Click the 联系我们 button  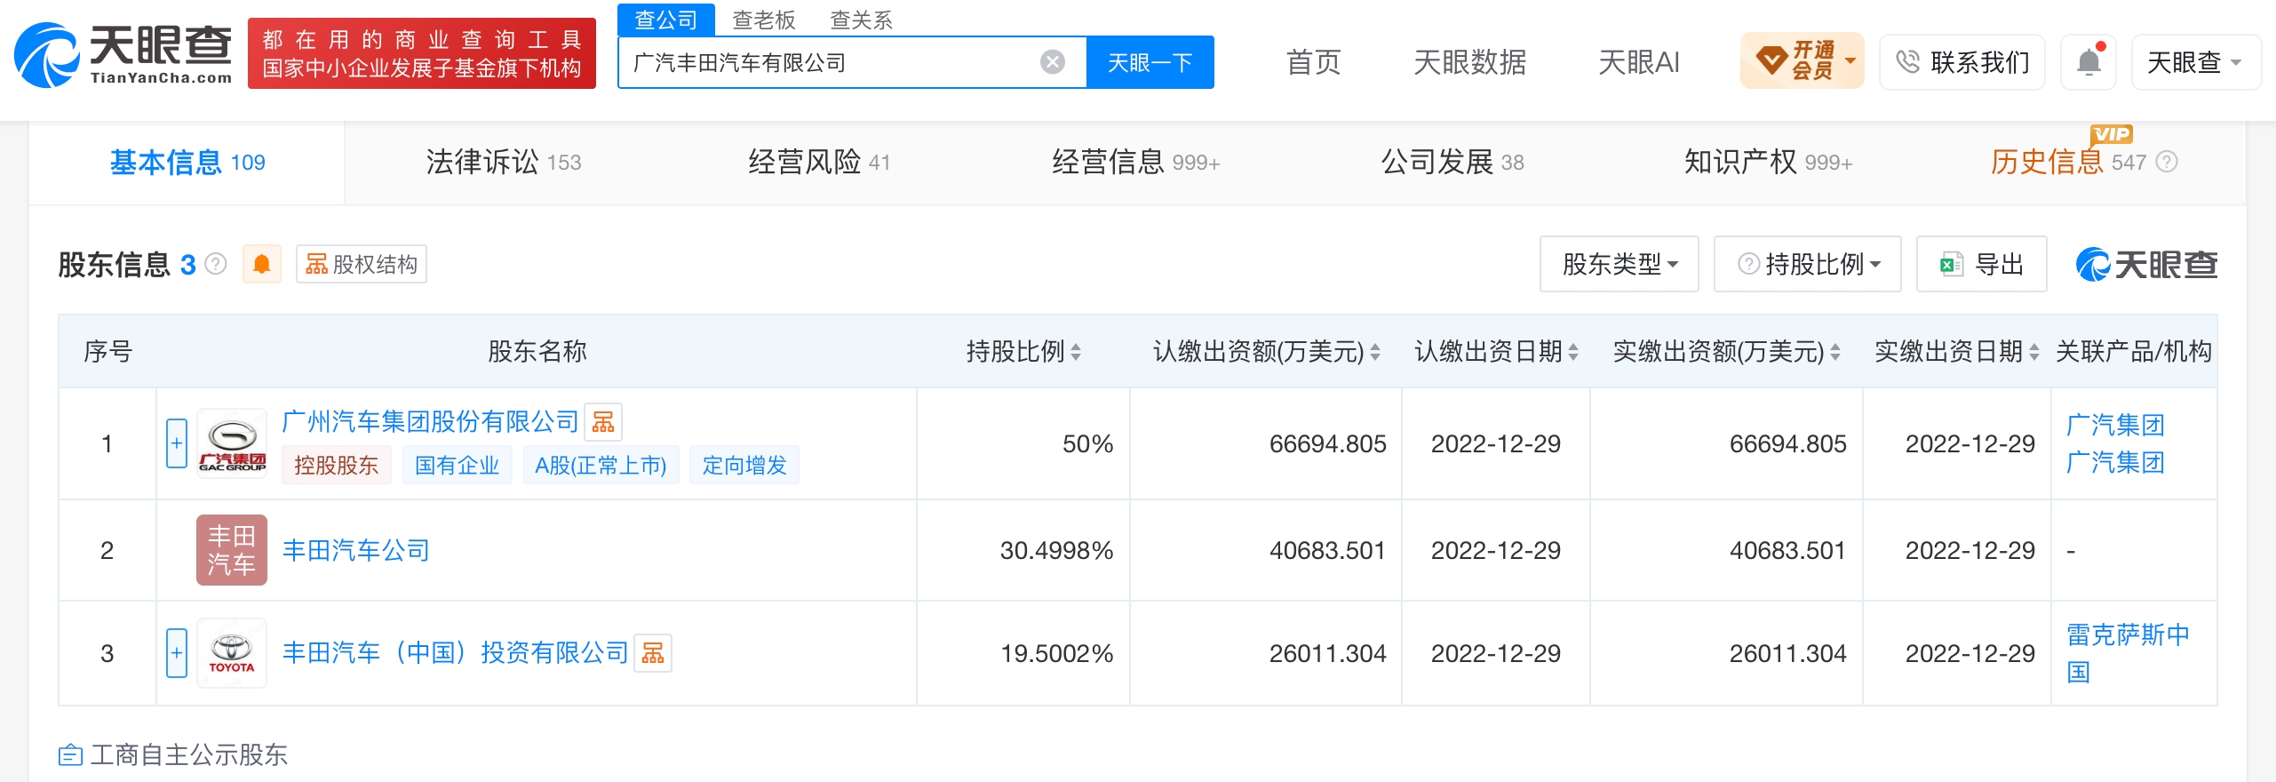pyautogui.click(x=1962, y=62)
